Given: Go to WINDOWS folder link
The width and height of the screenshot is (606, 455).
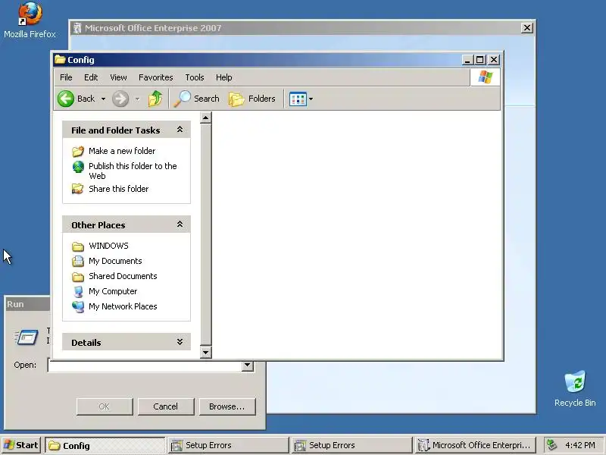Looking at the screenshot, I should tap(108, 246).
